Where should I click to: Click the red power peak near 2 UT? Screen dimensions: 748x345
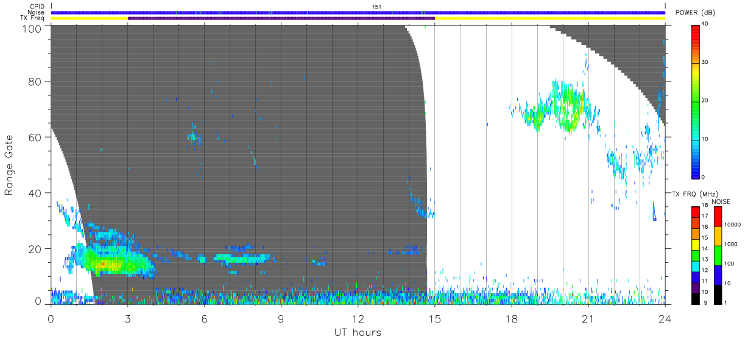[x=102, y=264]
